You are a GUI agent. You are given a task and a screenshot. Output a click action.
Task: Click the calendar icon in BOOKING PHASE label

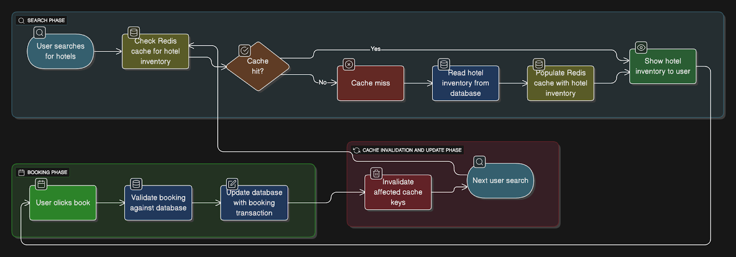(x=21, y=172)
